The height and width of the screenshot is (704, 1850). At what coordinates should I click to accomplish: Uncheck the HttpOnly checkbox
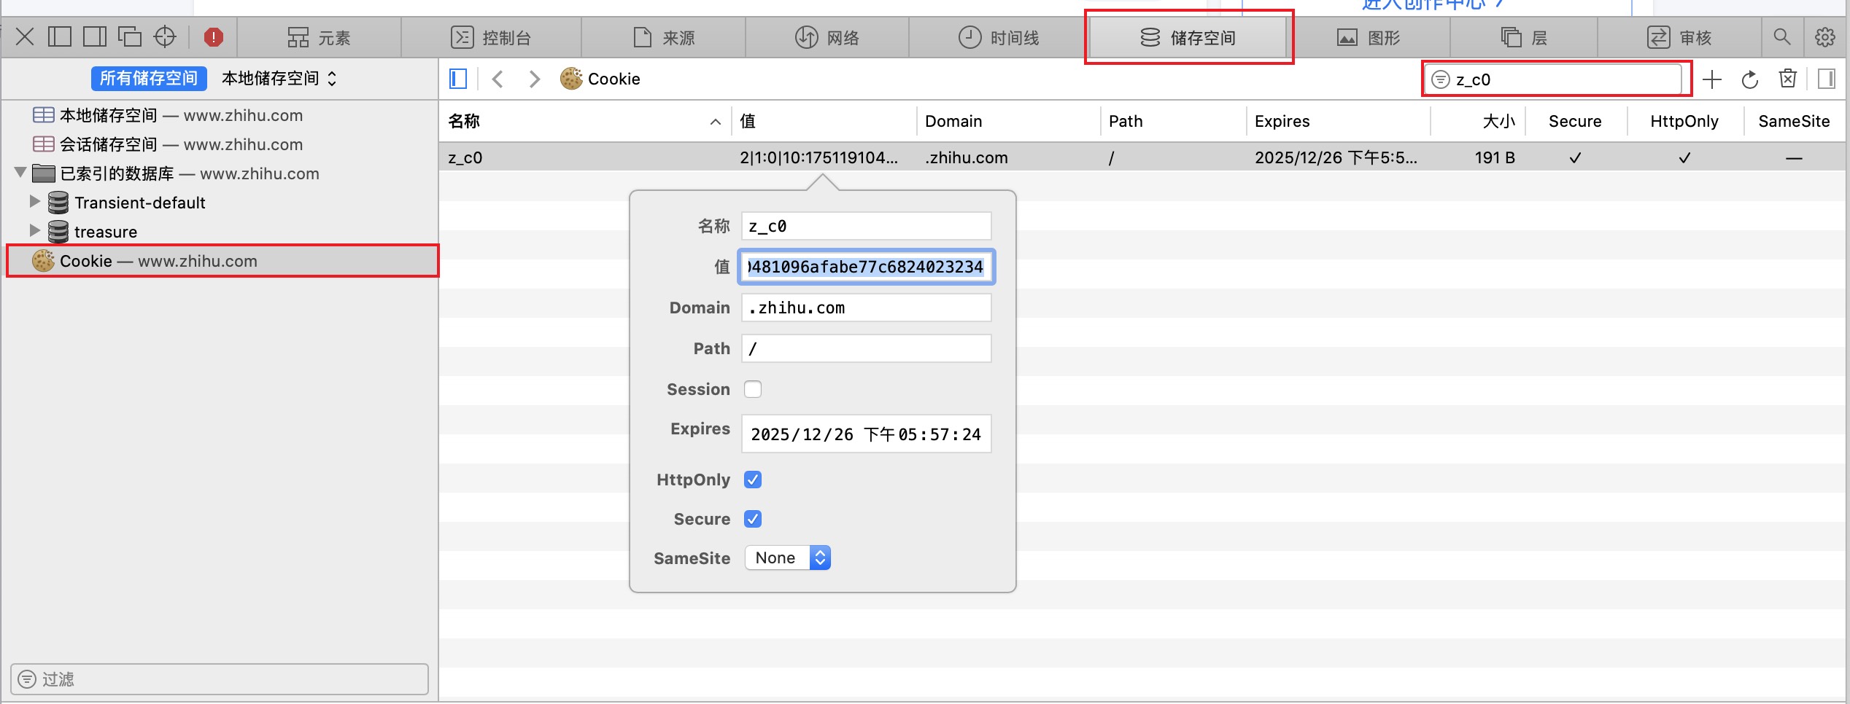753,480
